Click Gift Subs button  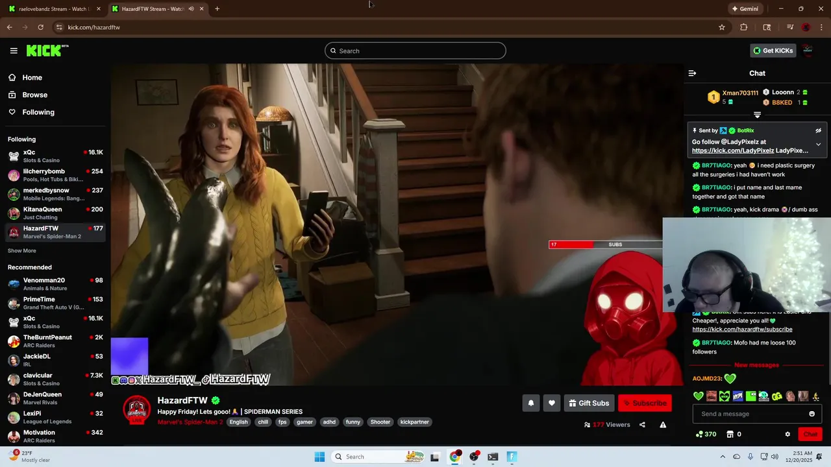click(x=589, y=403)
